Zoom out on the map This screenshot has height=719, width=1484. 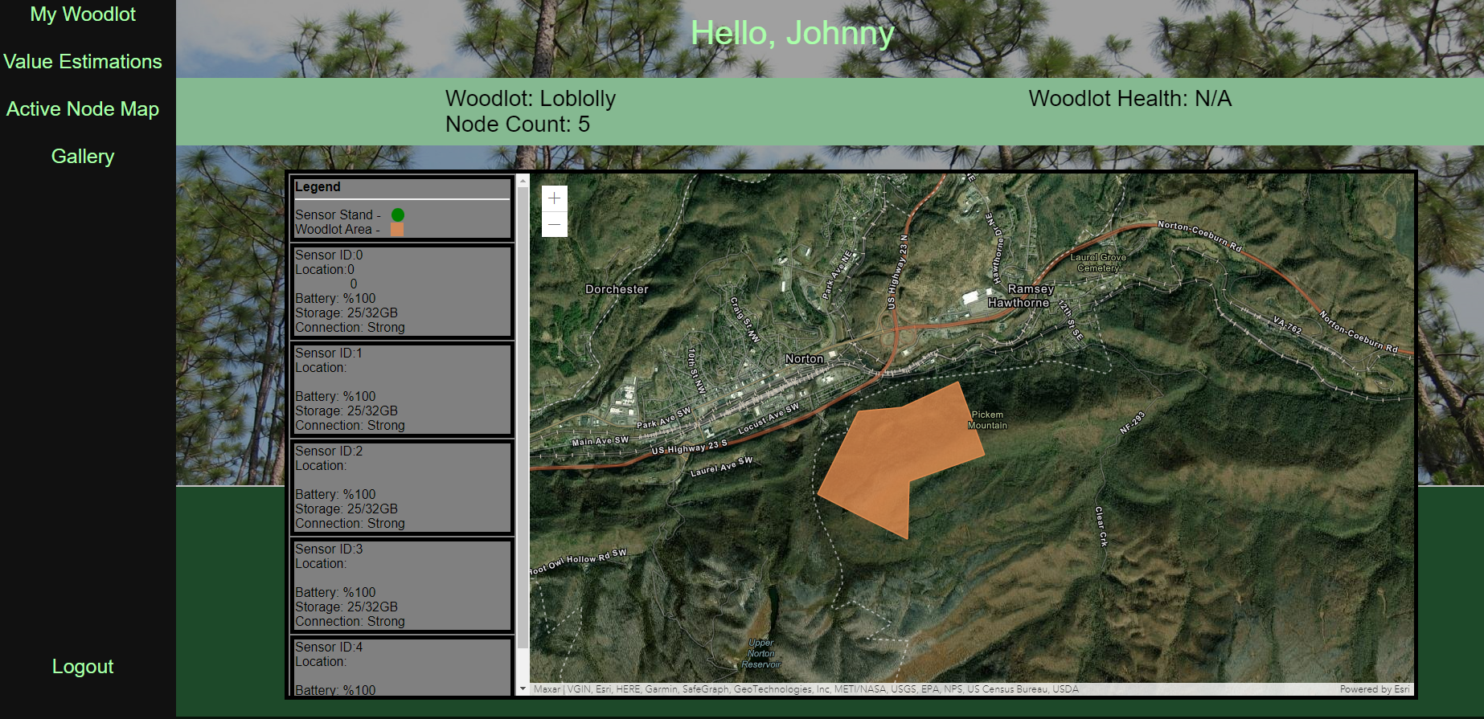coord(555,224)
